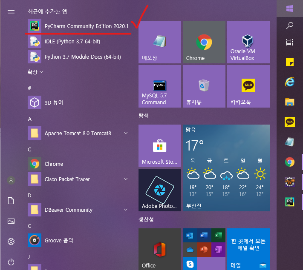This screenshot has height=270, width=303.
Task: Click the letter C section header
Action: tap(29, 150)
